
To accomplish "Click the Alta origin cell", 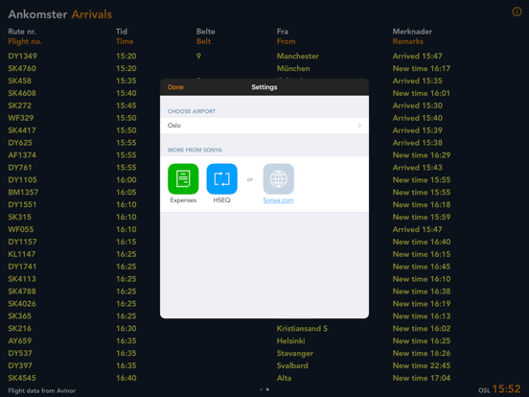I will 284,378.
